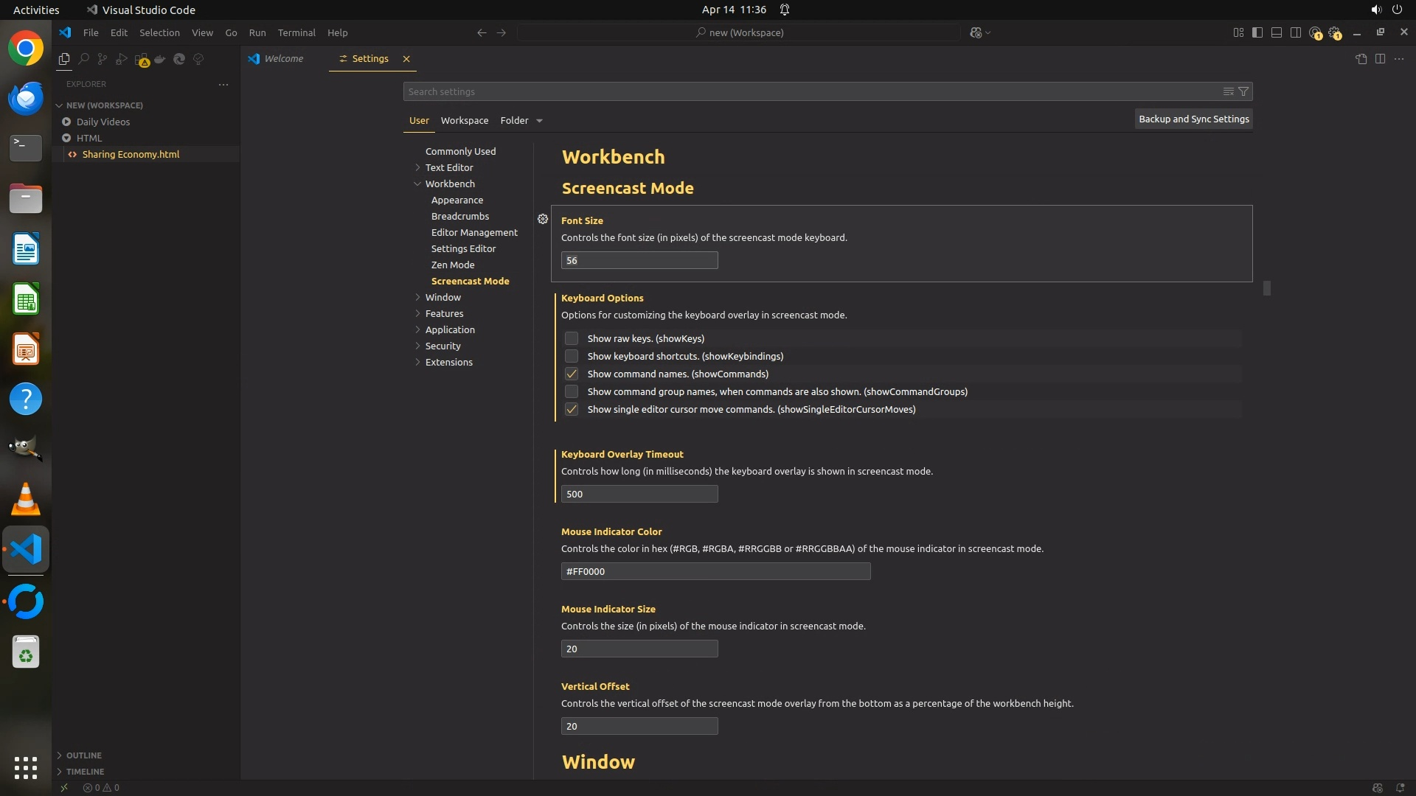
Task: Open the Docker sidebar view
Action: (160, 59)
